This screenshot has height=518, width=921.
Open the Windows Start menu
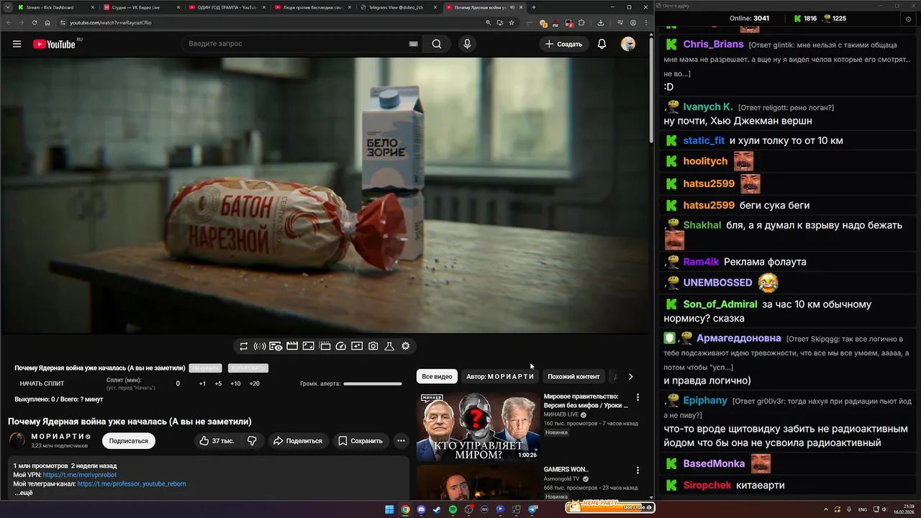pos(389,509)
